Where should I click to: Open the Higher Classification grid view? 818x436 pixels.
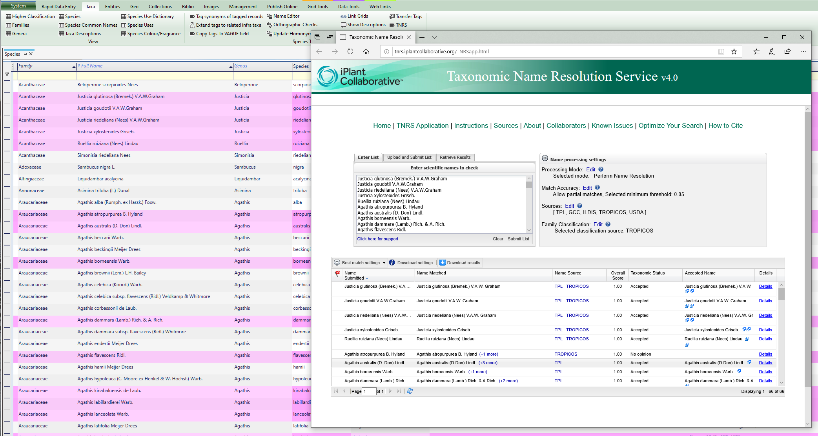[30, 16]
